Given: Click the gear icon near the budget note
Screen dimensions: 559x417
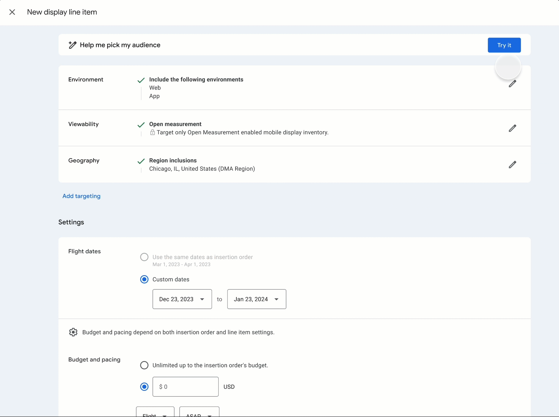Looking at the screenshot, I should tap(73, 332).
